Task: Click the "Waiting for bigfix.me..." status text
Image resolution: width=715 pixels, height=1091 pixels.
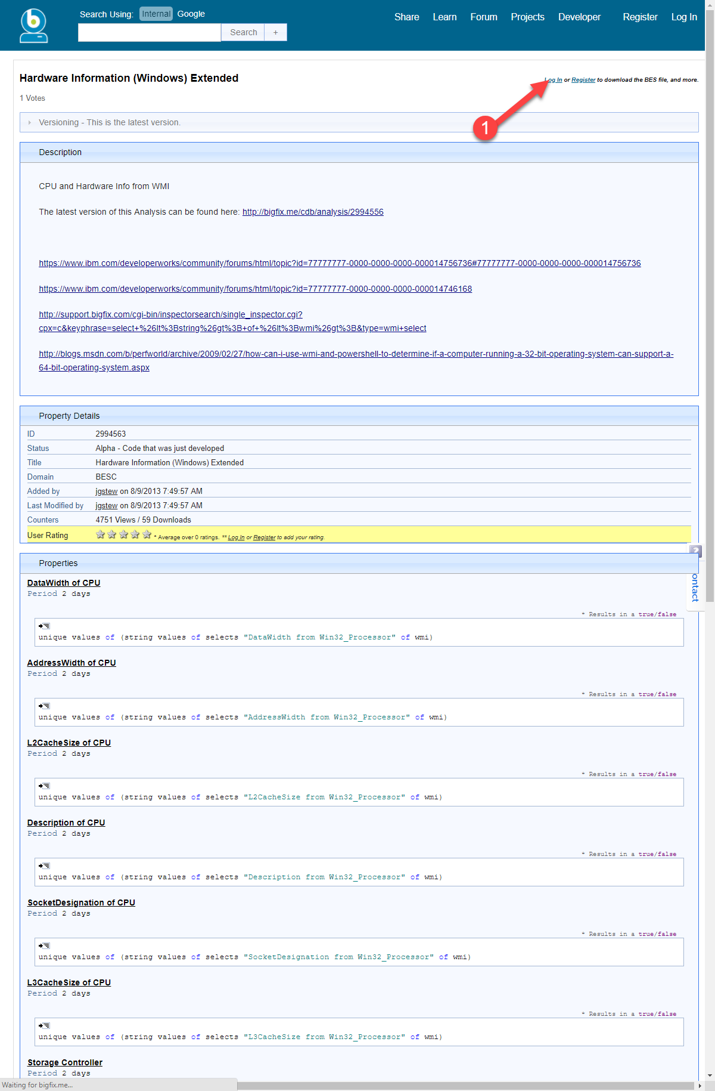Action: click(x=38, y=1085)
